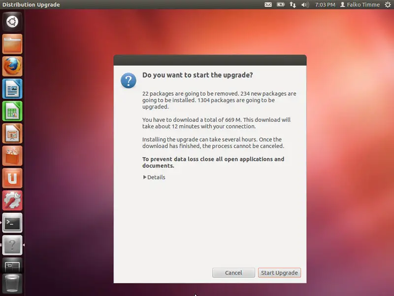Click the bold 'To prevent data loss' warning

pos(213,162)
